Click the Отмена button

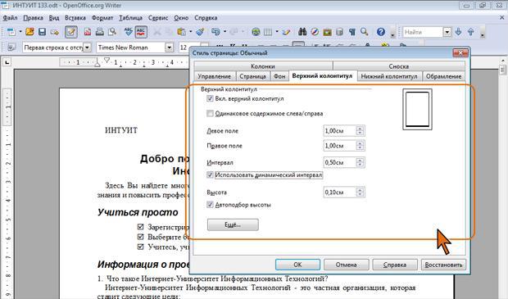click(346, 265)
